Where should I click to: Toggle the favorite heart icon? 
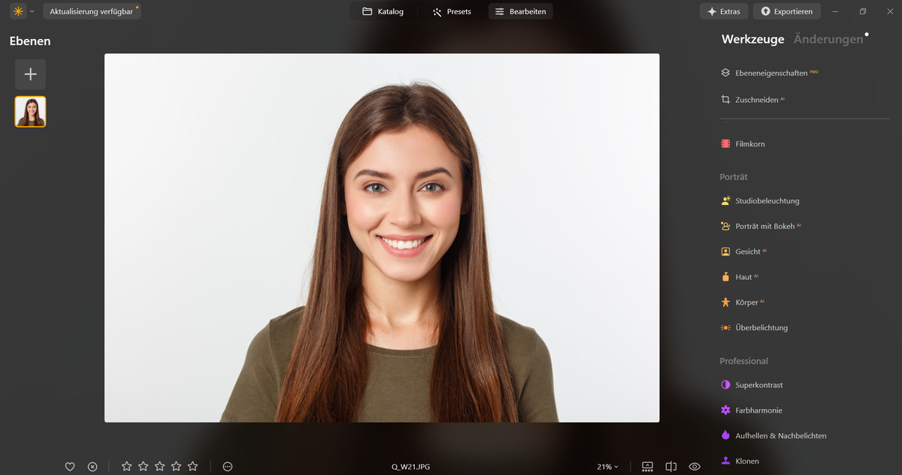(x=70, y=466)
